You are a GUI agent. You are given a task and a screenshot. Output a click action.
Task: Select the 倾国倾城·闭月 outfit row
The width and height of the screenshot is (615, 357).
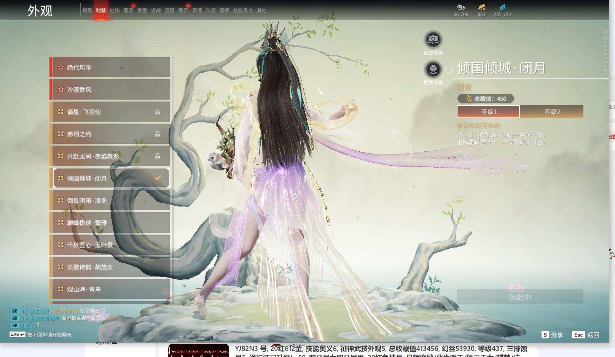tap(110, 178)
